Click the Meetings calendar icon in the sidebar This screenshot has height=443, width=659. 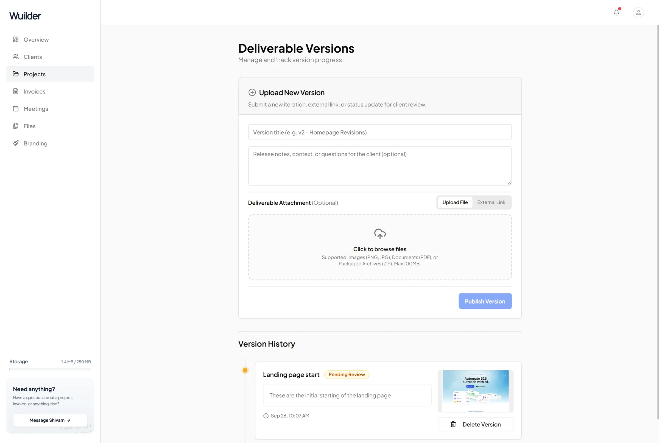click(16, 109)
